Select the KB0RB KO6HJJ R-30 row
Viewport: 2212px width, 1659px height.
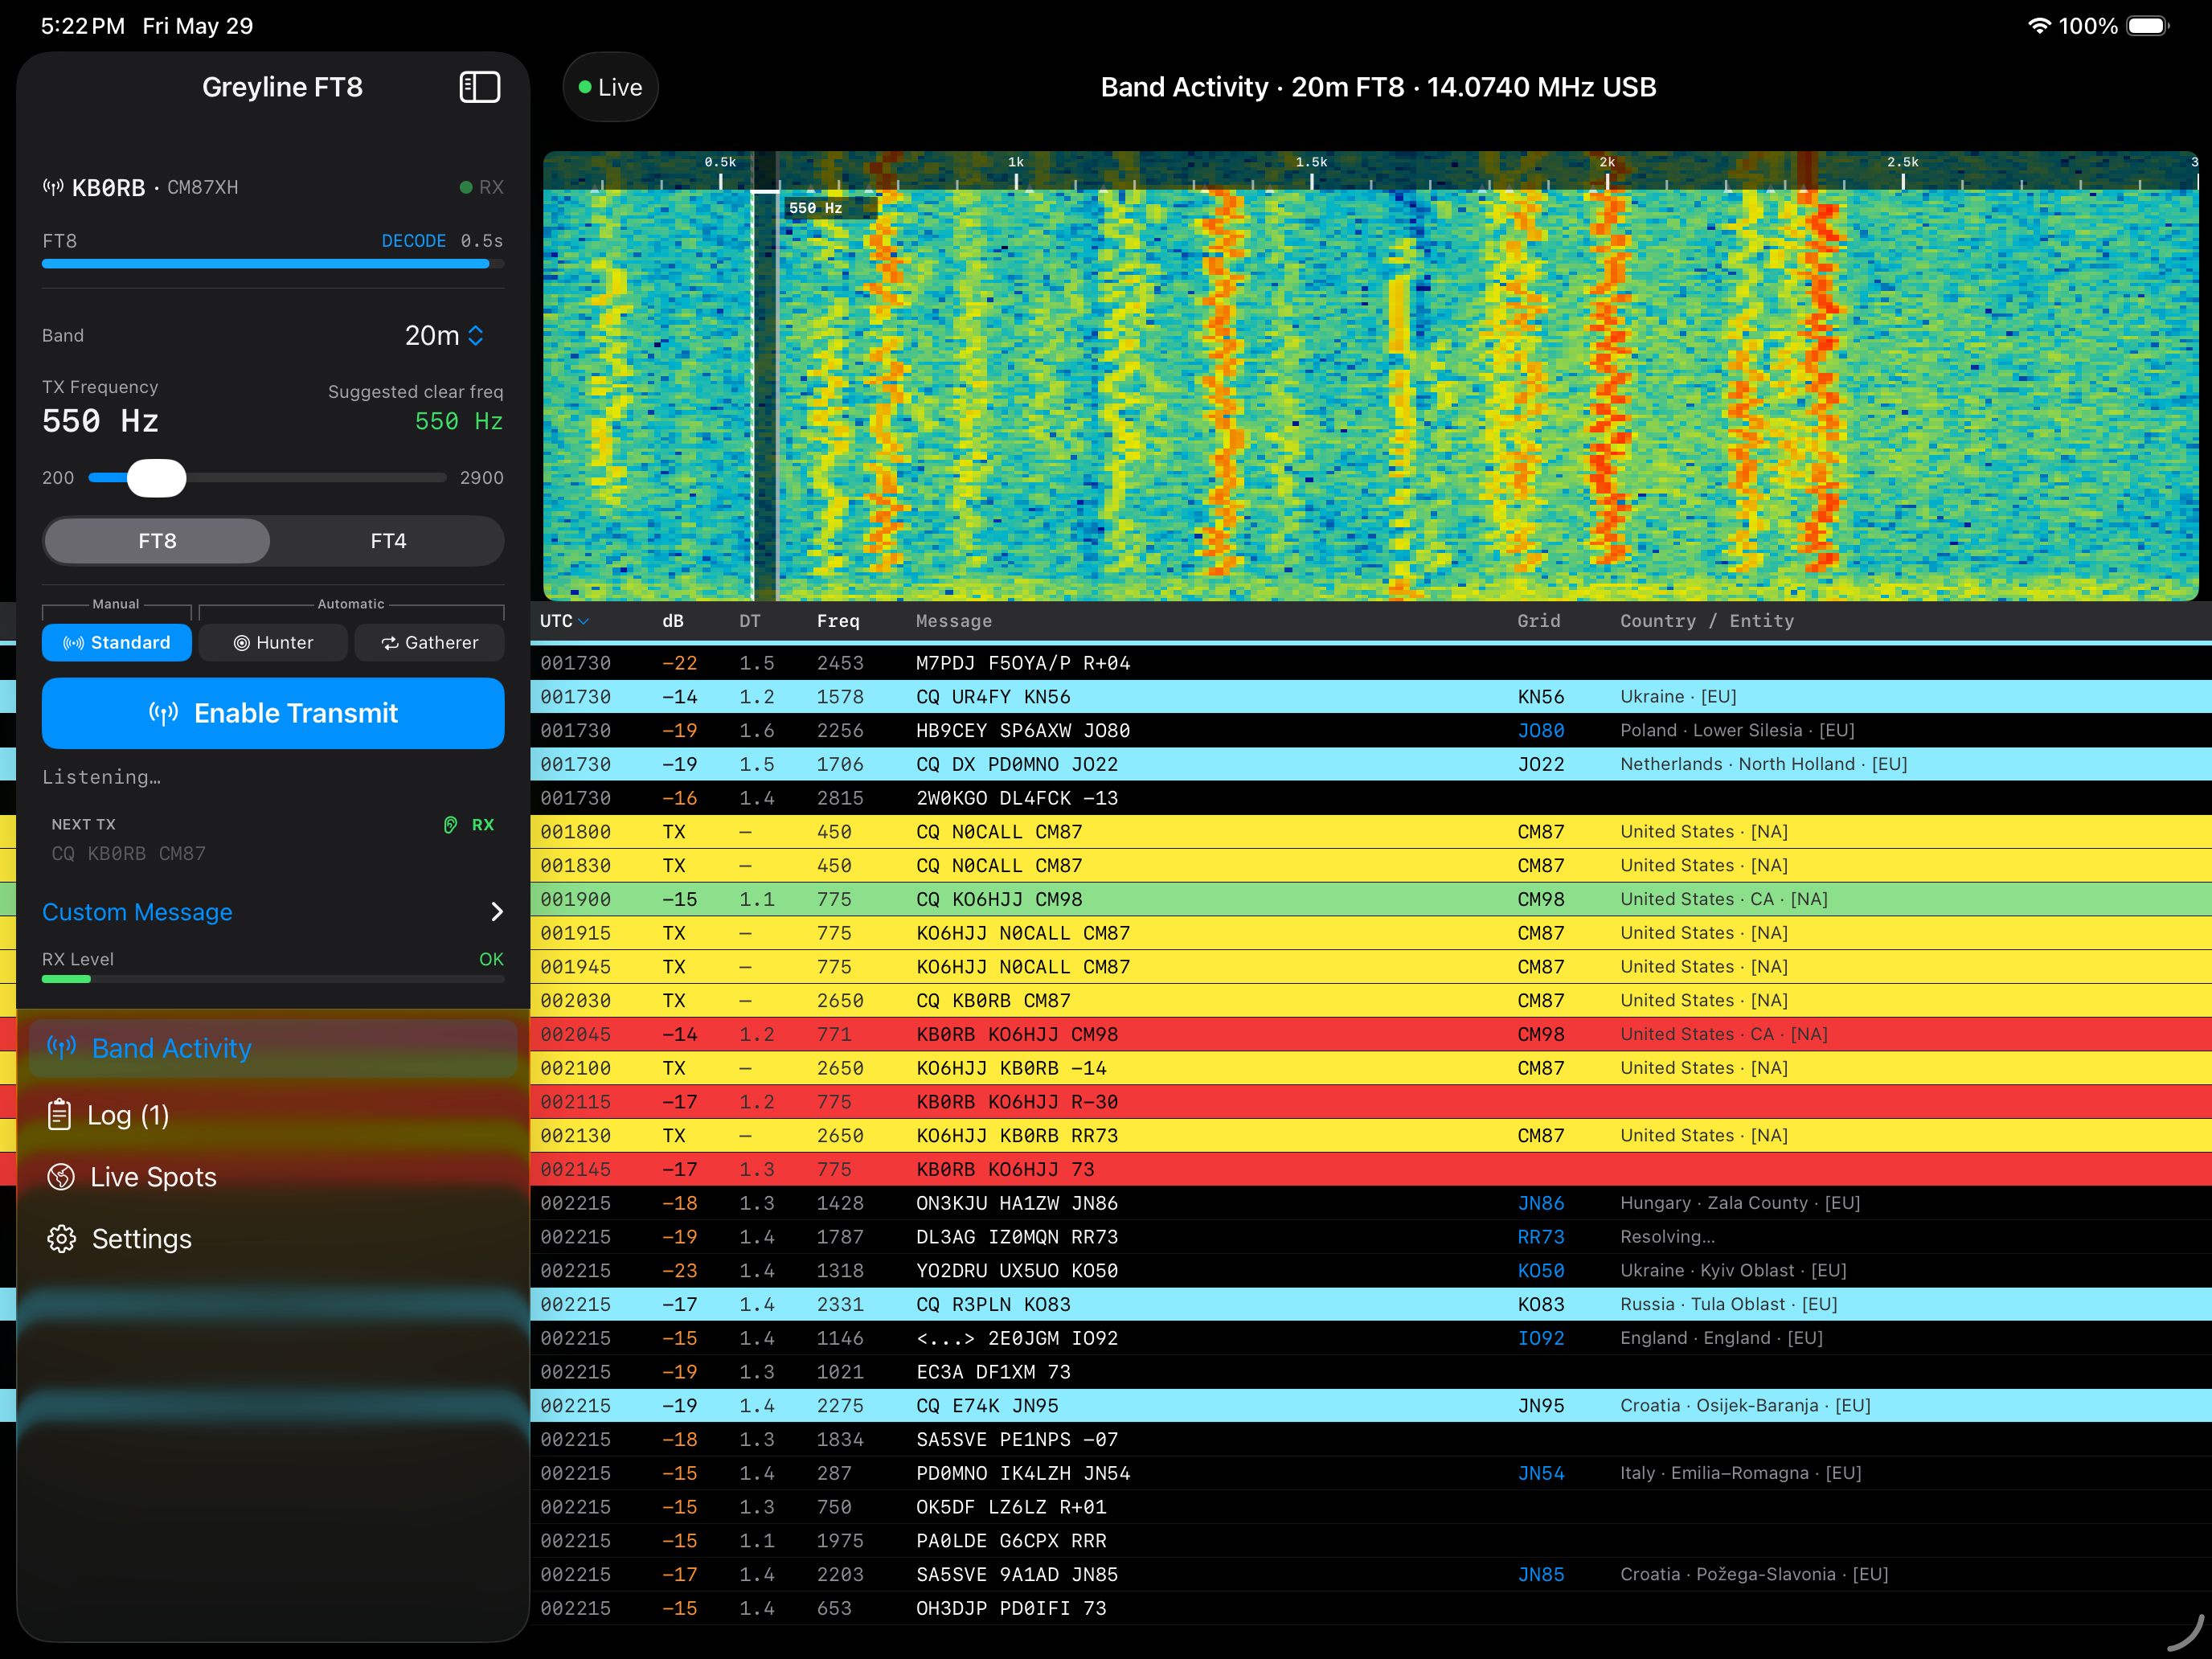(1370, 1101)
